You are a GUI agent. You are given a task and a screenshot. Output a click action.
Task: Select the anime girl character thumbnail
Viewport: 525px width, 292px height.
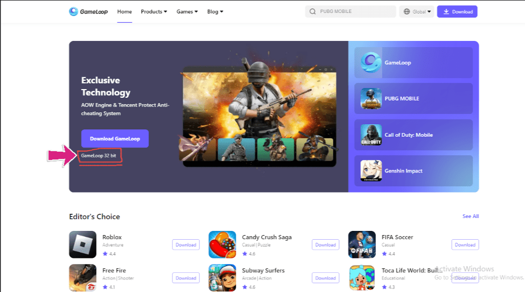point(197,148)
